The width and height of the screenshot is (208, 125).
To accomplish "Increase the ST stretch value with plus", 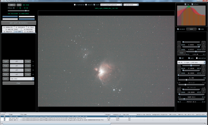I will coord(204,67).
